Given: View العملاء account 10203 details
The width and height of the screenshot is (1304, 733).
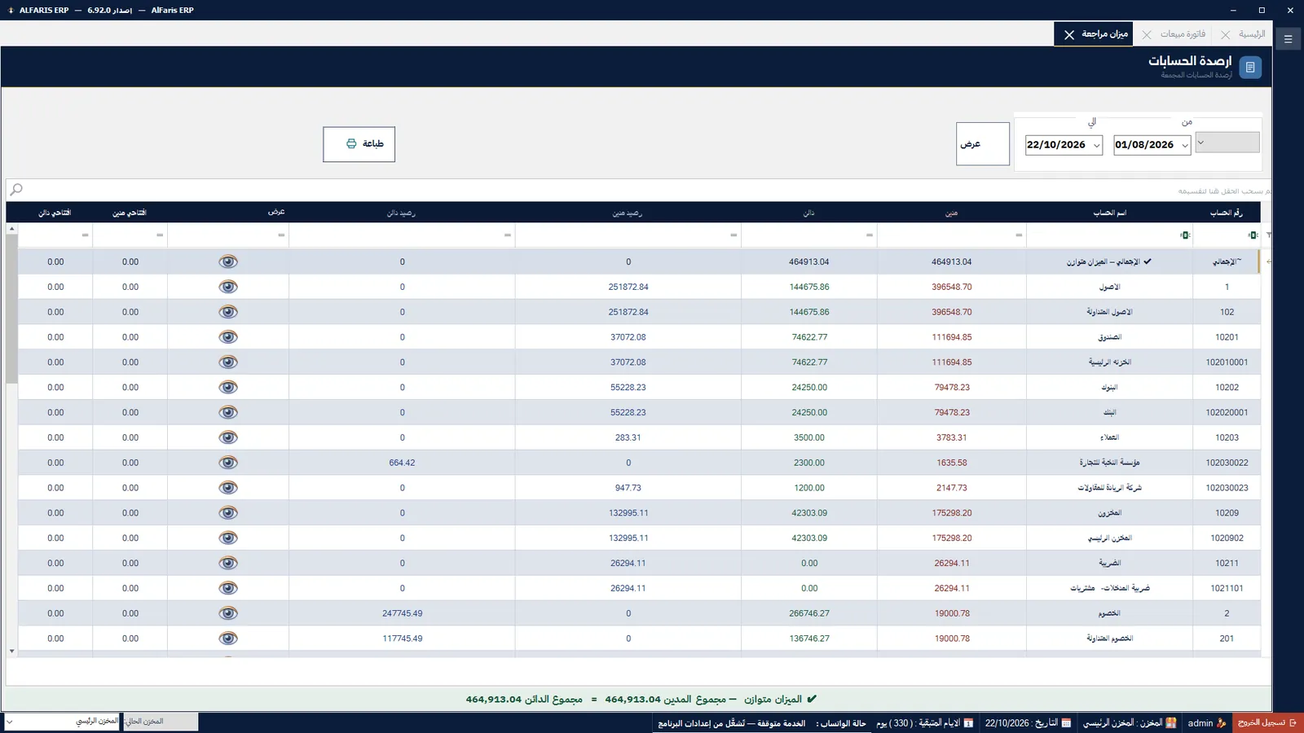Looking at the screenshot, I should [x=228, y=437].
